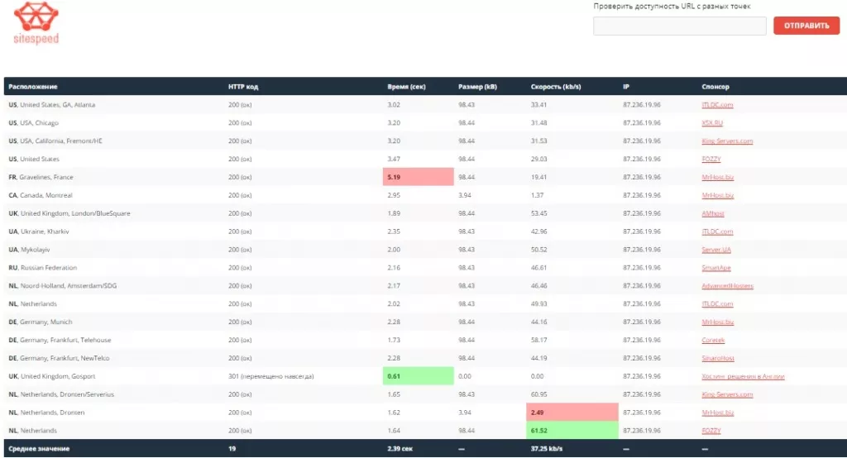Open Server.UA link in Mykolayiv row
Screen dimensions: 847x458
[x=716, y=250]
